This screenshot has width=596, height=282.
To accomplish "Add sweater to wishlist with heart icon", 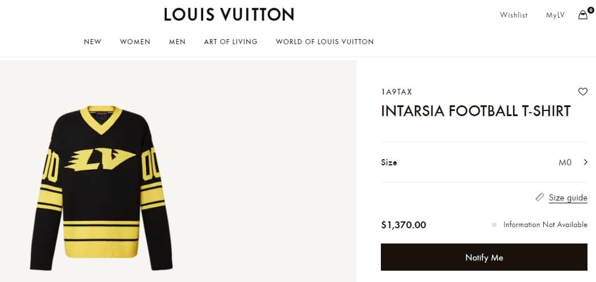I will point(582,92).
